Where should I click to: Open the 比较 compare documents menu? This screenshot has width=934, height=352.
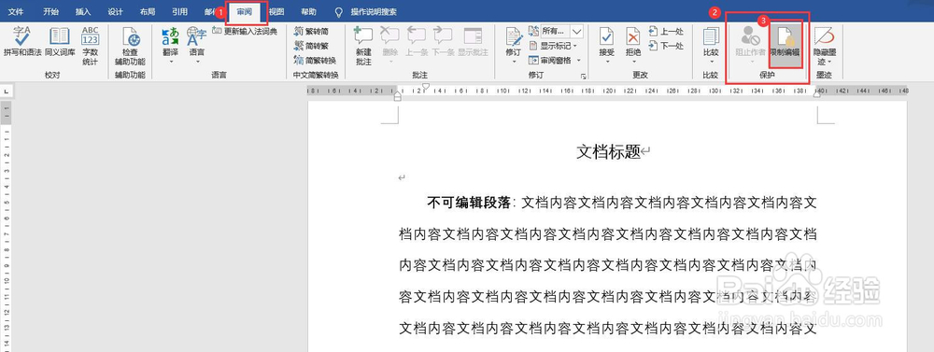pos(711,45)
